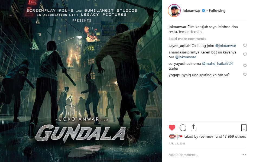The width and height of the screenshot is (253, 162).
Task: Visit zayen_aqilah commenter profile
Action: [179, 46]
